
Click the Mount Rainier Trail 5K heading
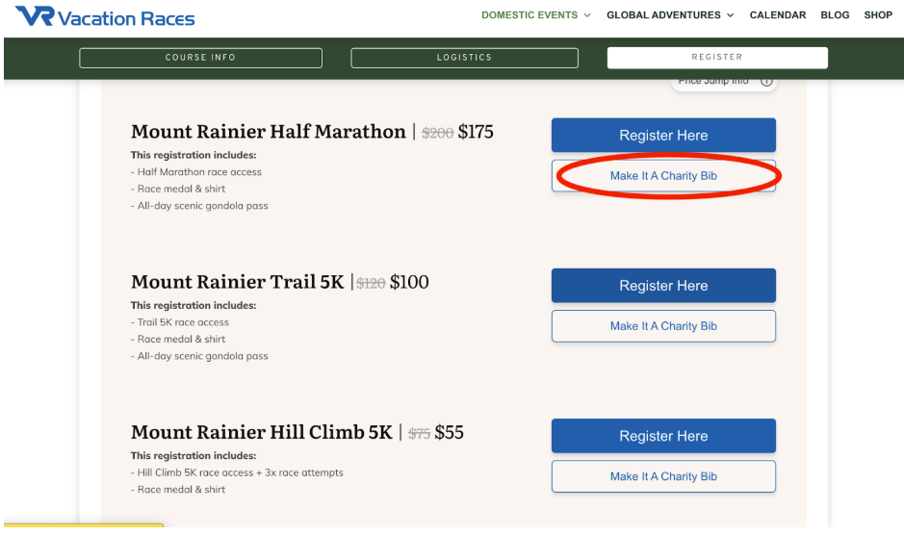pyautogui.click(x=237, y=282)
